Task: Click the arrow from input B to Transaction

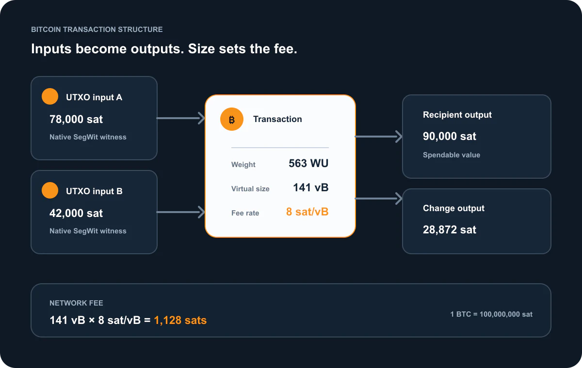Action: tap(181, 212)
